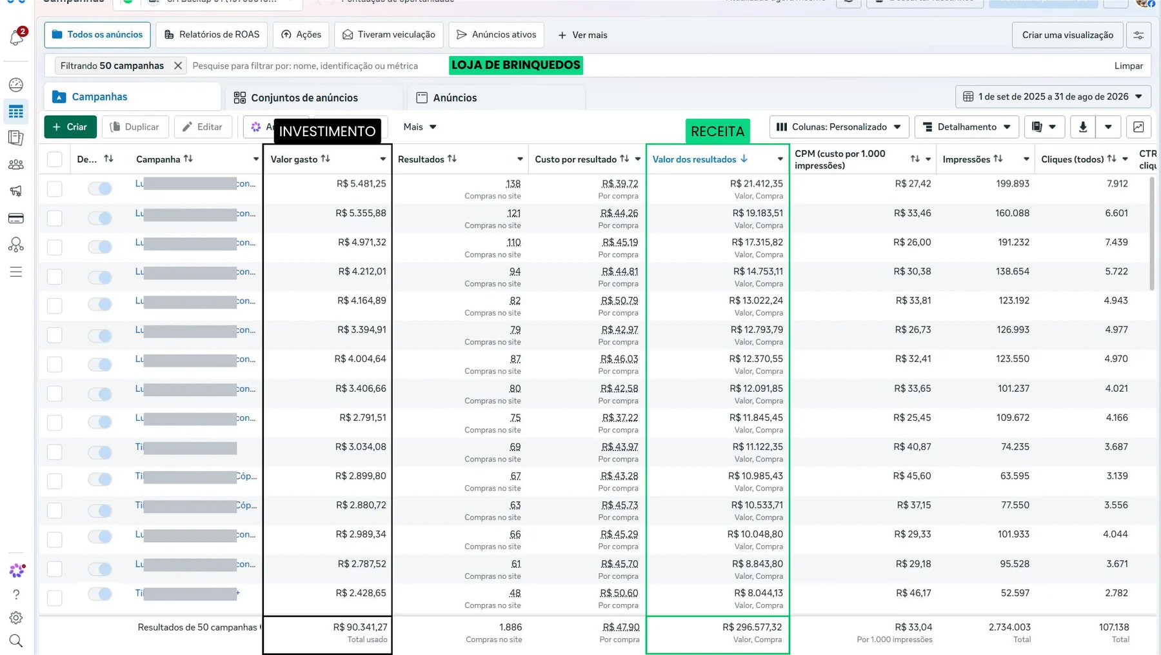The width and height of the screenshot is (1161, 655).
Task: Toggle off campaign spending R$ 3.034,08
Action: pos(100,452)
